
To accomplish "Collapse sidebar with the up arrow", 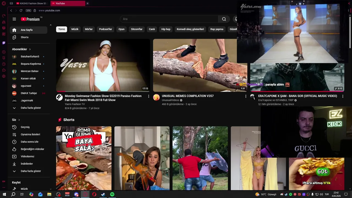I will click(51, 25).
